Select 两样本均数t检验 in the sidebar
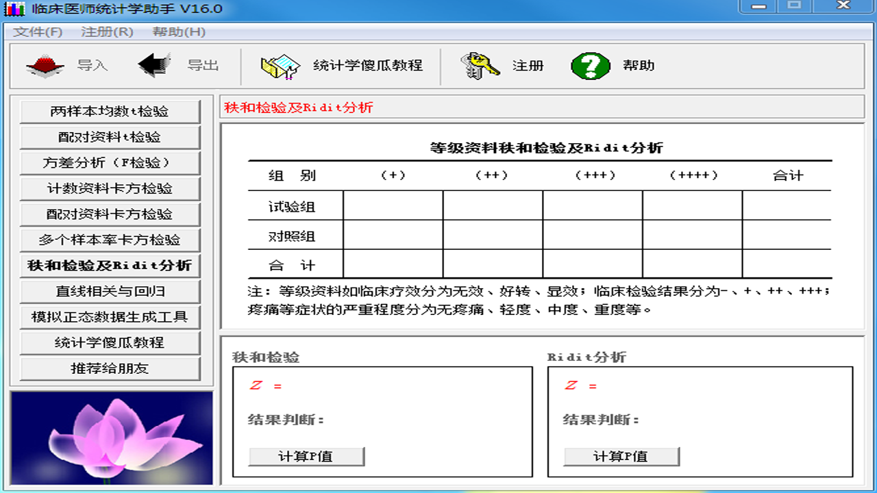877x493 pixels. coord(110,111)
